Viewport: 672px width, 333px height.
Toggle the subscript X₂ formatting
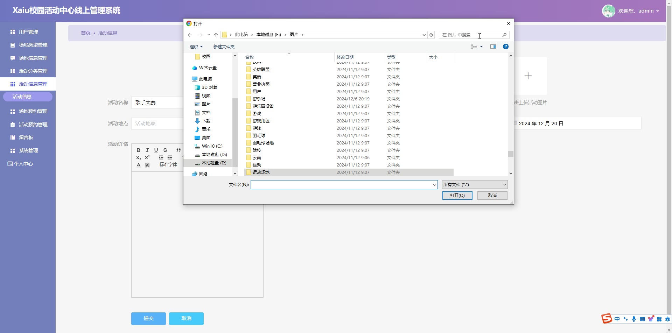[139, 158]
